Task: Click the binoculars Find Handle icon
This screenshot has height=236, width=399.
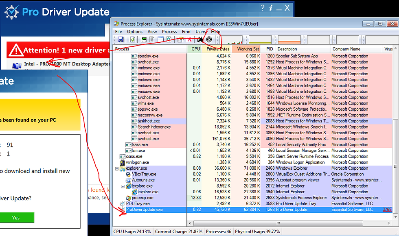Action: point(200,39)
